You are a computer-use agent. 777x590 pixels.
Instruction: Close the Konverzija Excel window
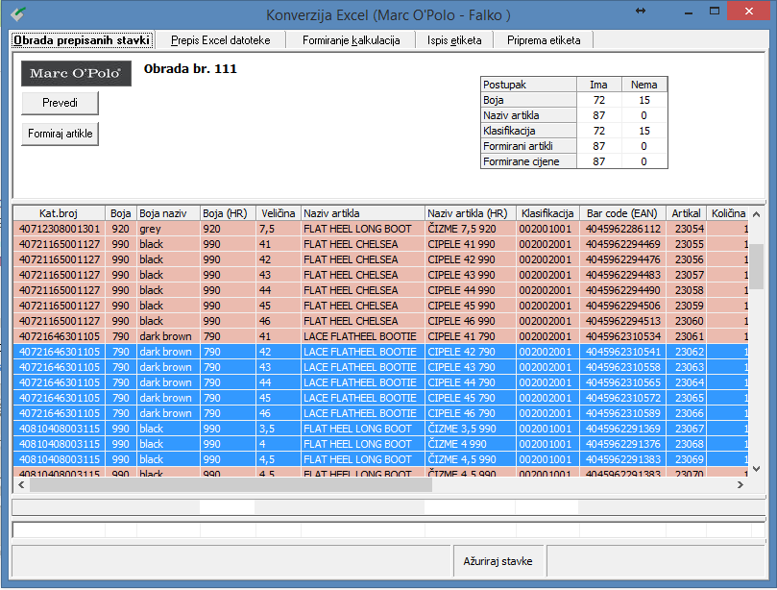tap(749, 11)
